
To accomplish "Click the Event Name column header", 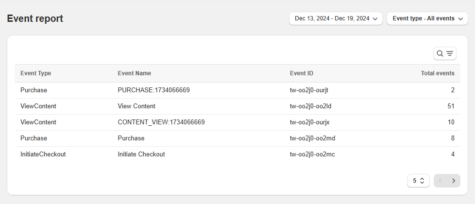I will (x=134, y=73).
